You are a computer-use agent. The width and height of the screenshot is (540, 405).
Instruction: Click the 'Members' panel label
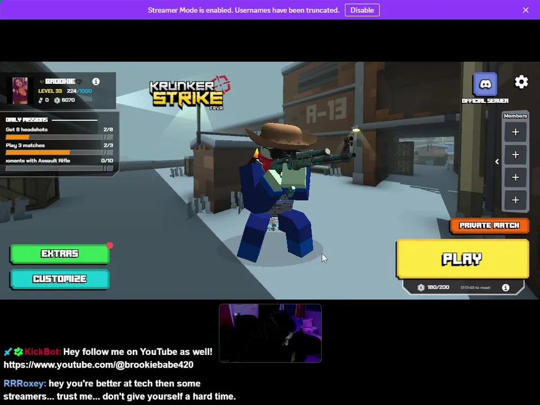click(515, 116)
